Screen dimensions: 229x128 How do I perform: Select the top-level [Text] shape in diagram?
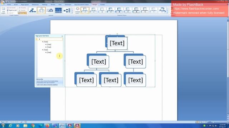(x=117, y=43)
